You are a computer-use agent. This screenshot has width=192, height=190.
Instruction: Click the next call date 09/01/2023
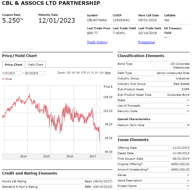tap(147, 20)
